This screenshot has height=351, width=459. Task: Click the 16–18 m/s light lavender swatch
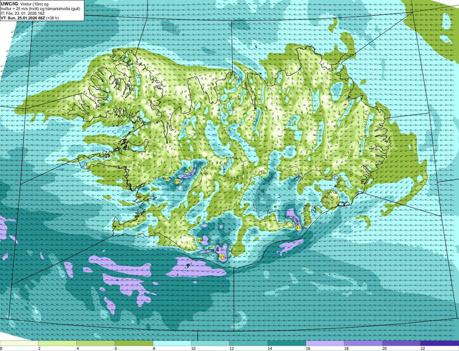[325, 343]
